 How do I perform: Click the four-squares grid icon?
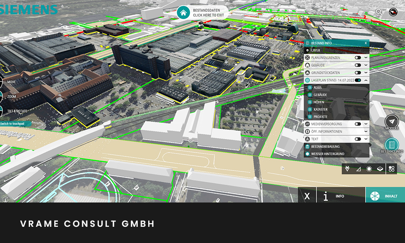click(391, 169)
